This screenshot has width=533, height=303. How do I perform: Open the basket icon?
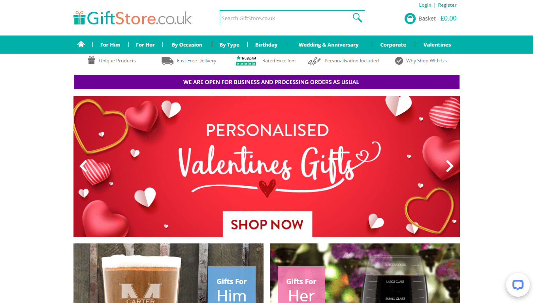click(410, 18)
